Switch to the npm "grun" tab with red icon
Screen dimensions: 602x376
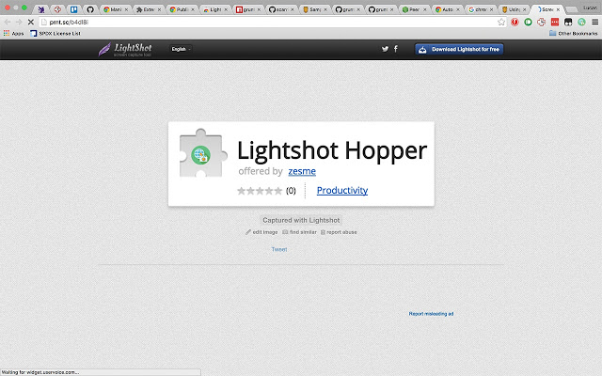tap(246, 9)
